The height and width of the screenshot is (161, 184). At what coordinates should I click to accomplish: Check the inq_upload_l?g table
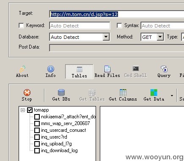tap(37, 144)
